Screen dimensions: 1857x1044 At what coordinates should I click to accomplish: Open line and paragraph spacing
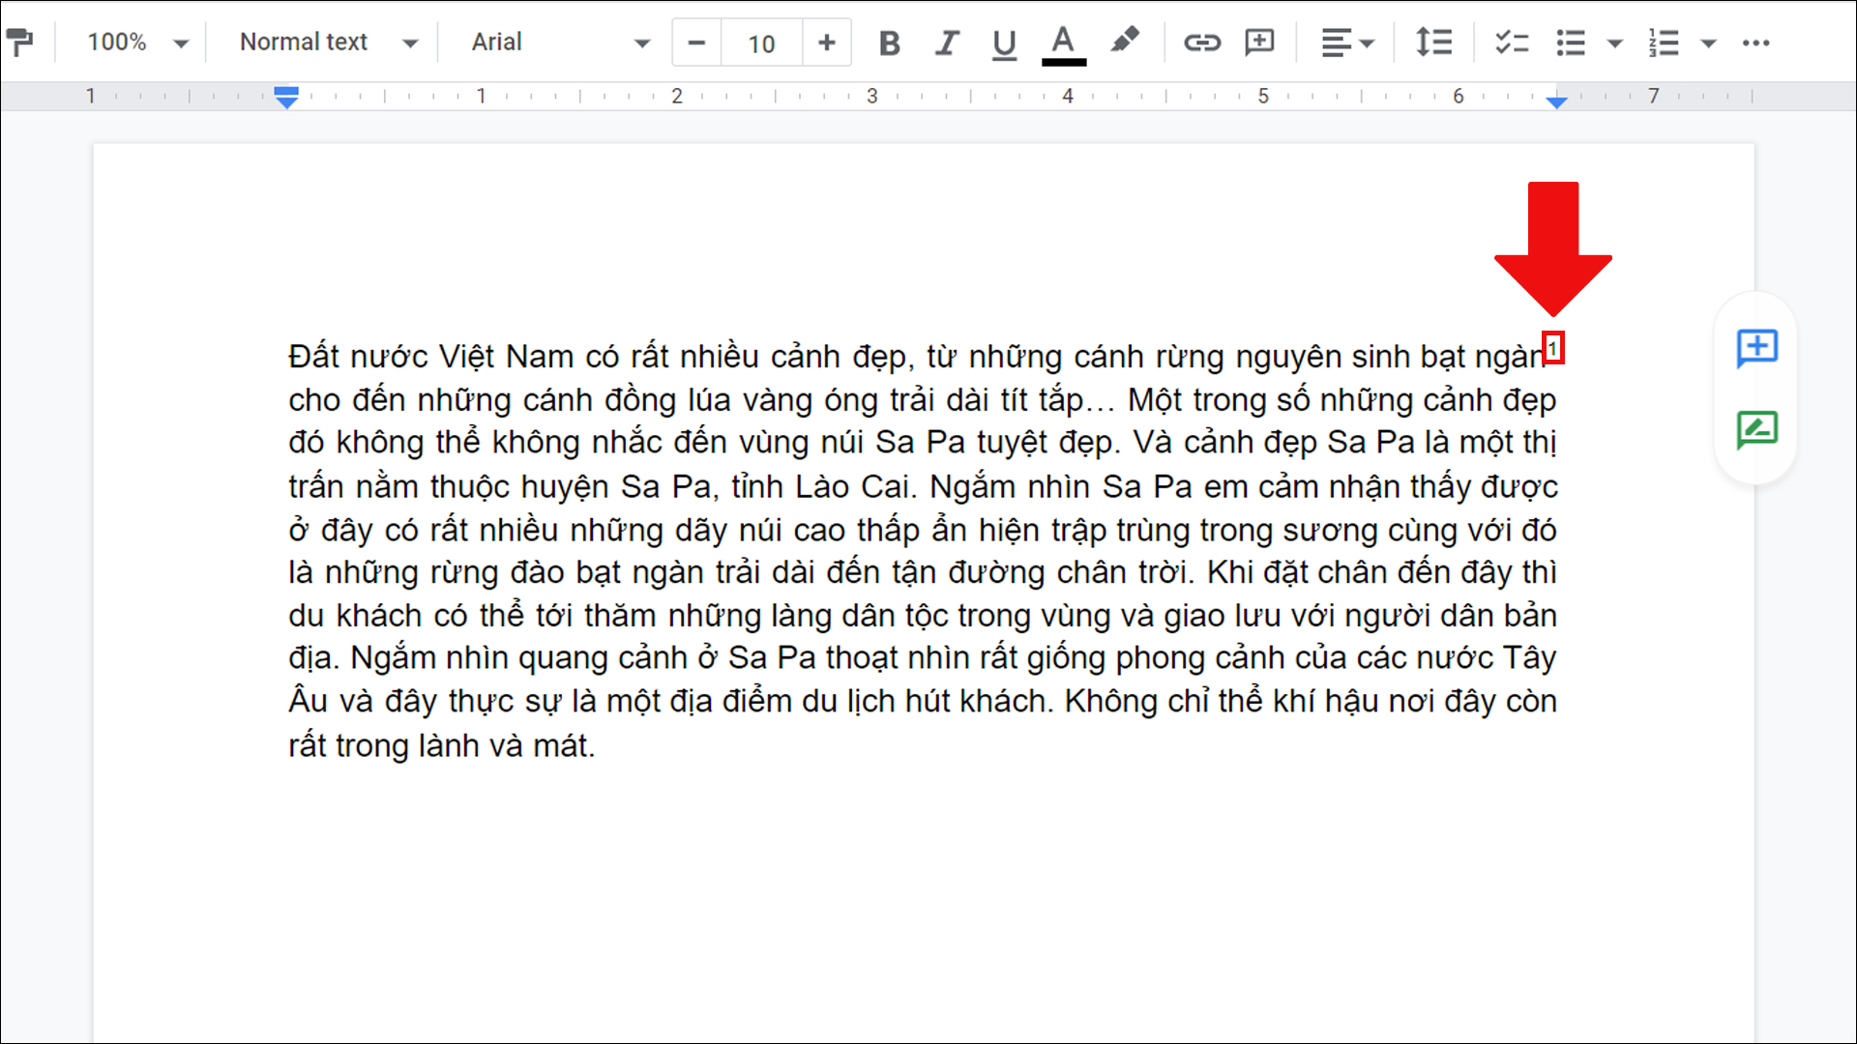click(x=1433, y=43)
